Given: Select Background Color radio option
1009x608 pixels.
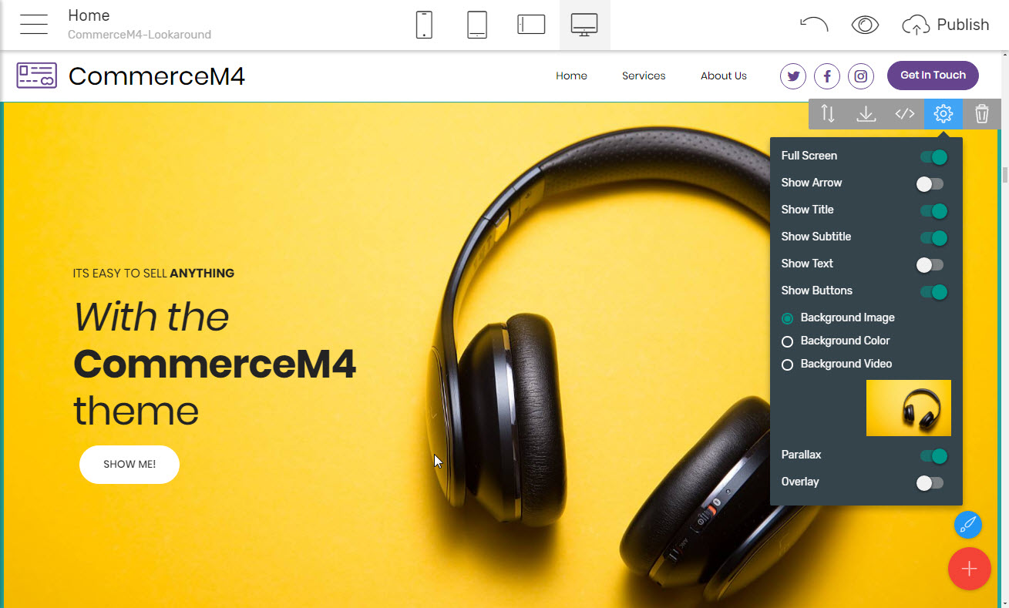Looking at the screenshot, I should point(788,341).
